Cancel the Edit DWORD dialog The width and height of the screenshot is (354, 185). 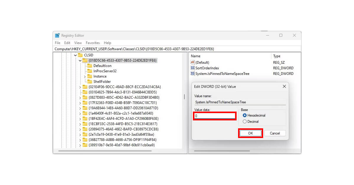click(x=275, y=133)
